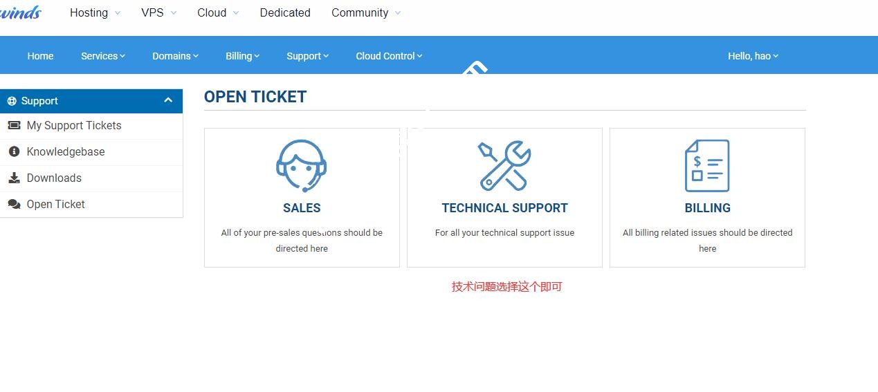The height and width of the screenshot is (392, 878).
Task: Click the OPEN TICKET page heading
Action: point(255,97)
